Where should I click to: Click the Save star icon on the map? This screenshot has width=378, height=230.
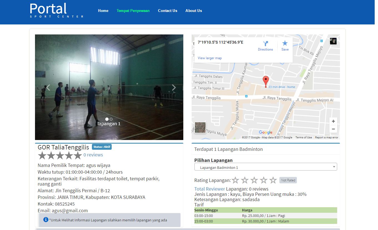click(x=285, y=43)
